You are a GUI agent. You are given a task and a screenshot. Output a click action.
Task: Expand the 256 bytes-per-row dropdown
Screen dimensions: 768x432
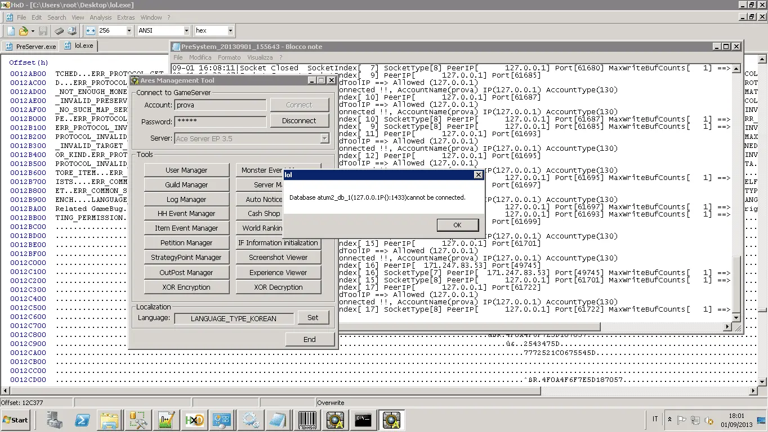(x=129, y=30)
